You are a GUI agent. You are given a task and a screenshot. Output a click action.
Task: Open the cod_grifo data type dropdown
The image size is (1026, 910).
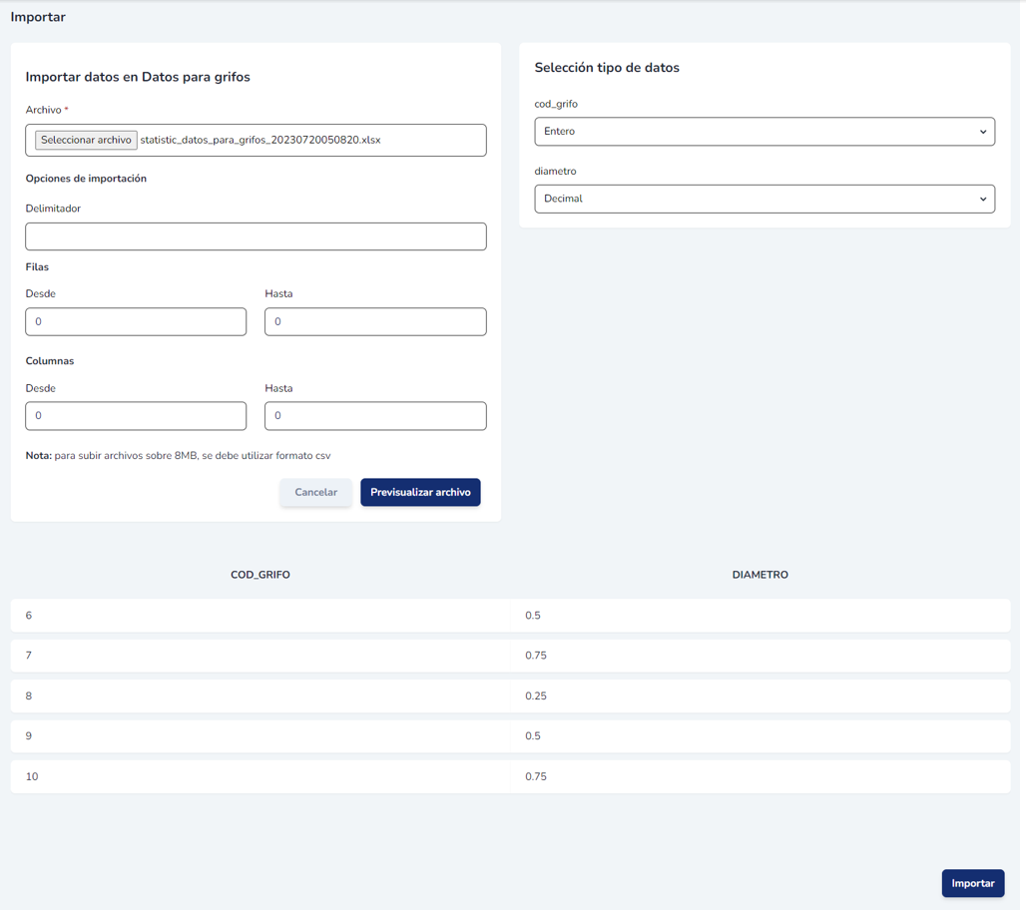coord(765,132)
